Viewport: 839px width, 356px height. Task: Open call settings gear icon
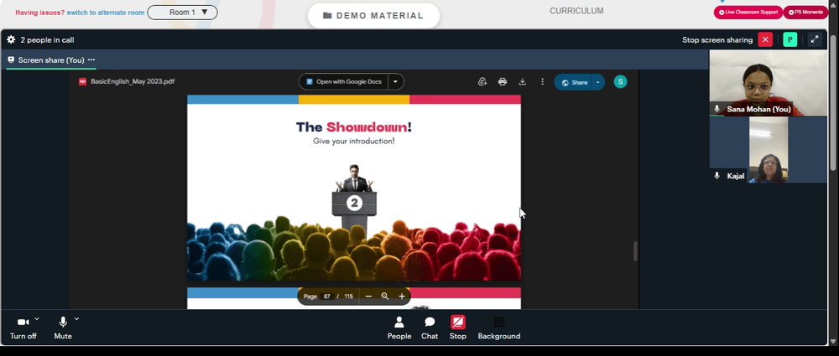pos(11,39)
